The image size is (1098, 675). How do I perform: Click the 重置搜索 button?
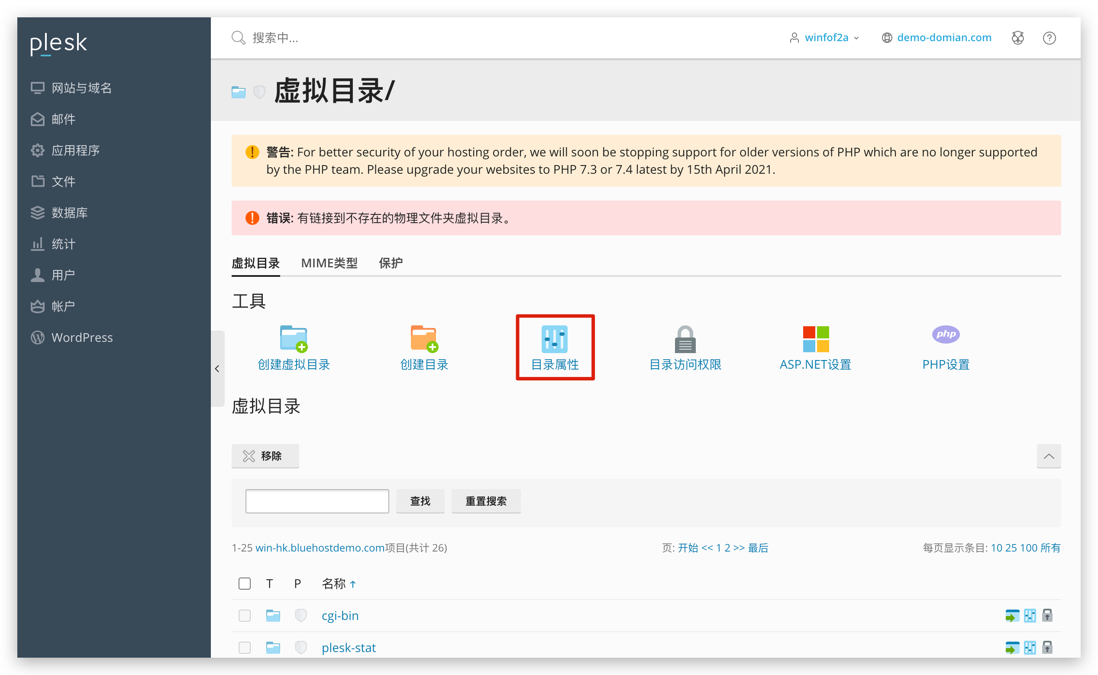(x=485, y=501)
